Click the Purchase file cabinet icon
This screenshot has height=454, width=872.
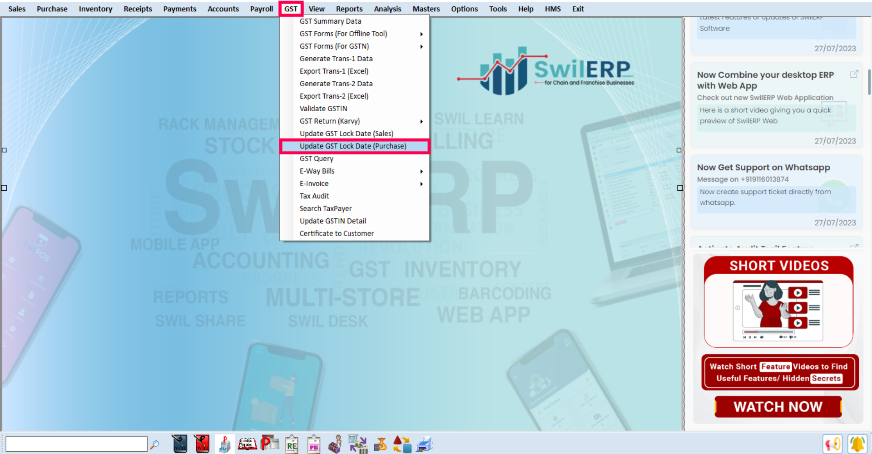[x=224, y=444]
